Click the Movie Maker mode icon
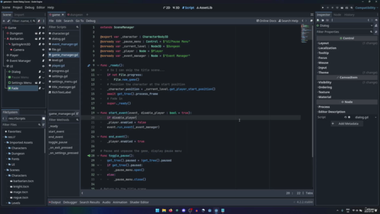380x214 pixels. (x=351, y=8)
